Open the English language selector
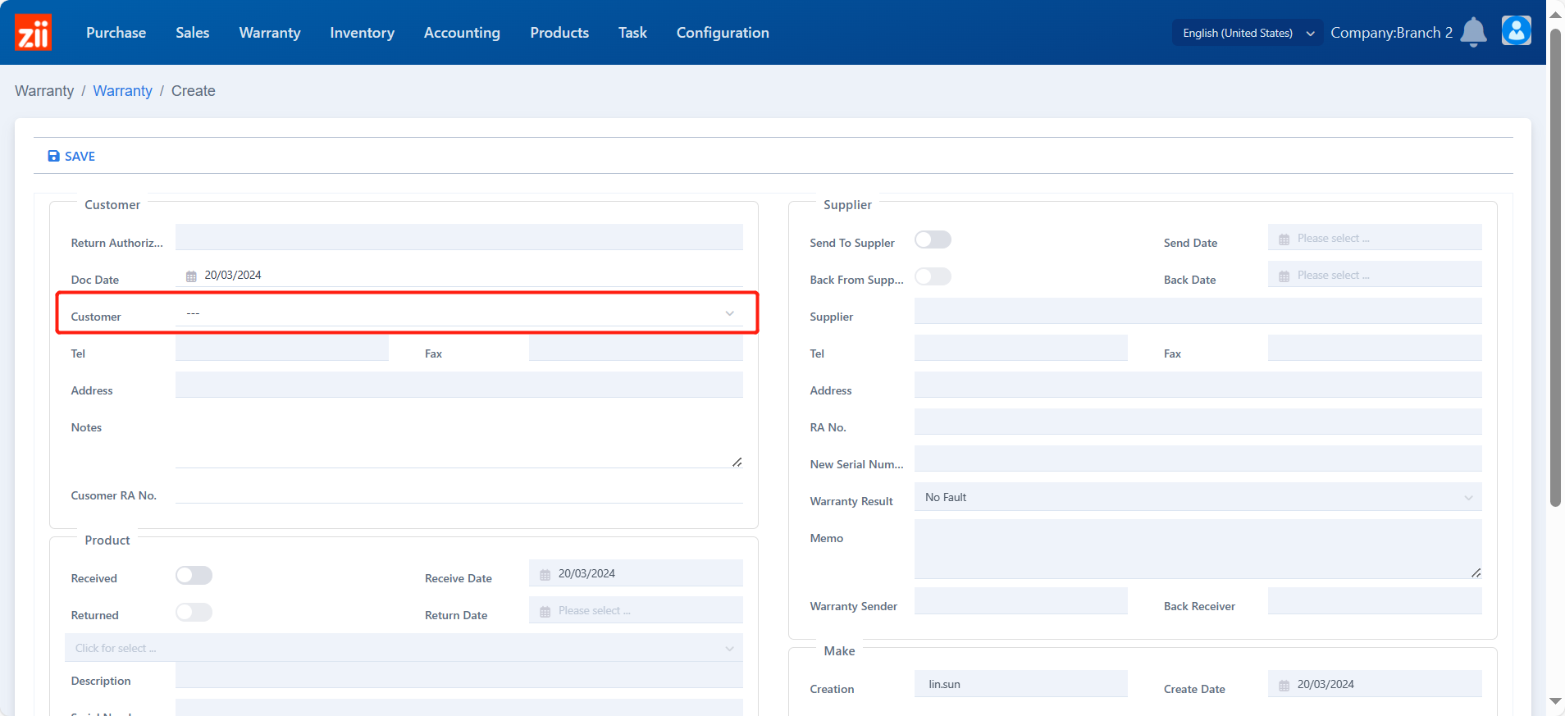 (1248, 33)
